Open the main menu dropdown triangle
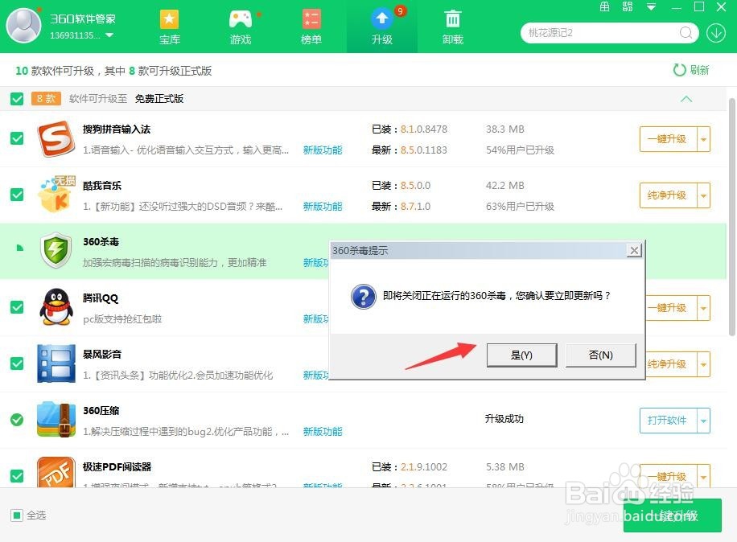The width and height of the screenshot is (737, 542). (x=651, y=6)
